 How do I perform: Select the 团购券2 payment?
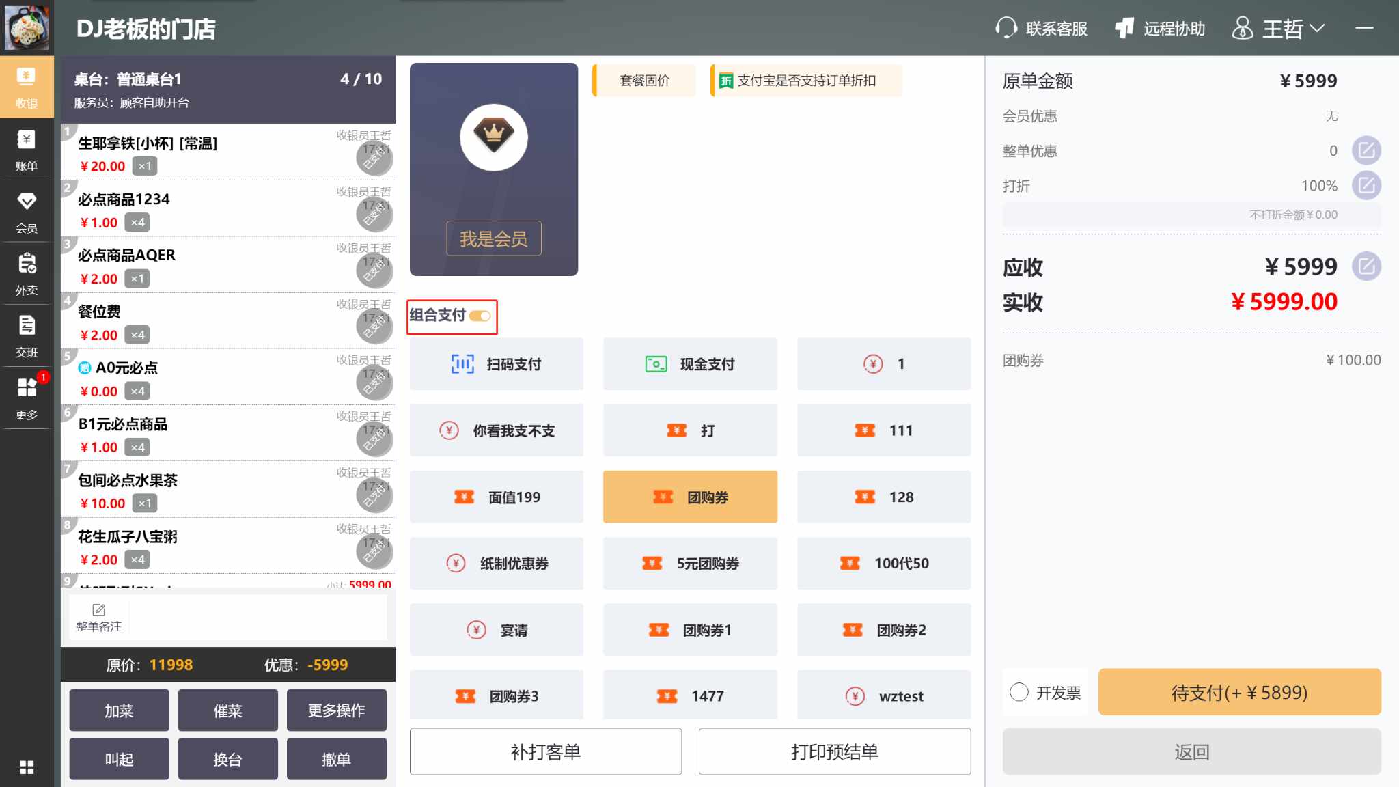[884, 629]
